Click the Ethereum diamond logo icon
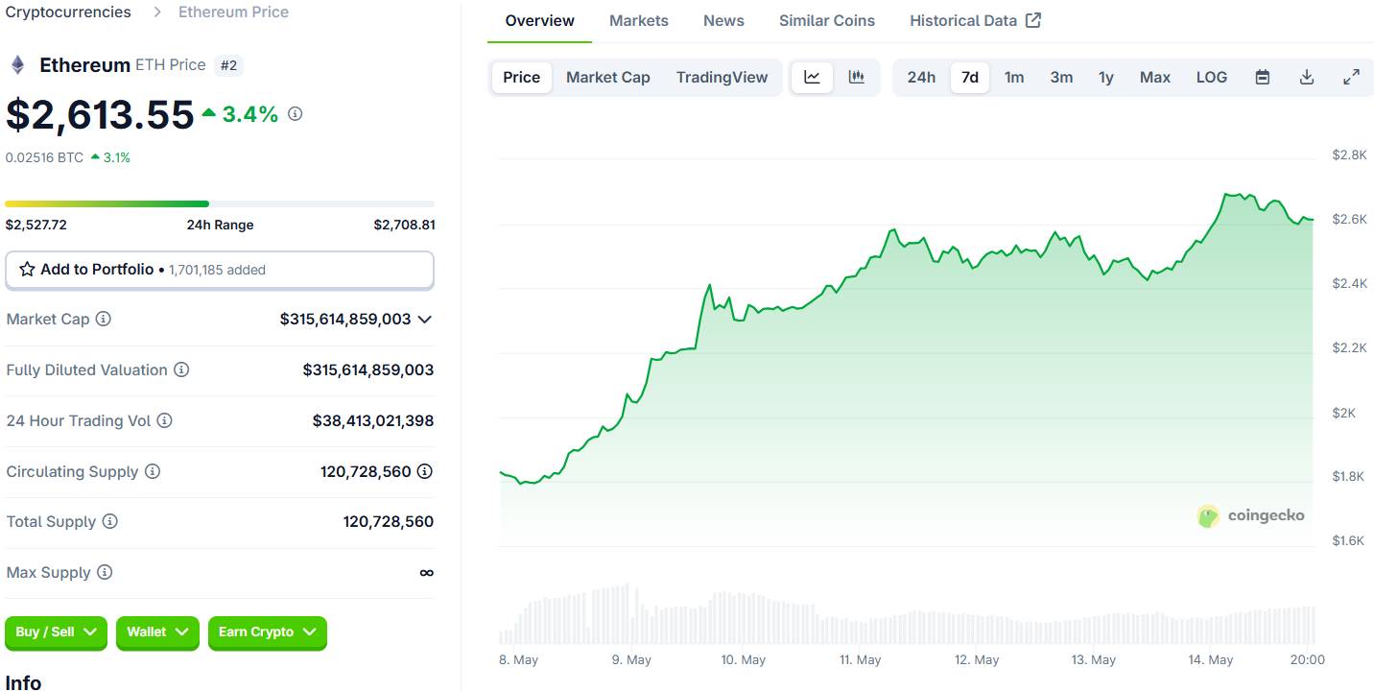The image size is (1374, 691). coord(17,65)
